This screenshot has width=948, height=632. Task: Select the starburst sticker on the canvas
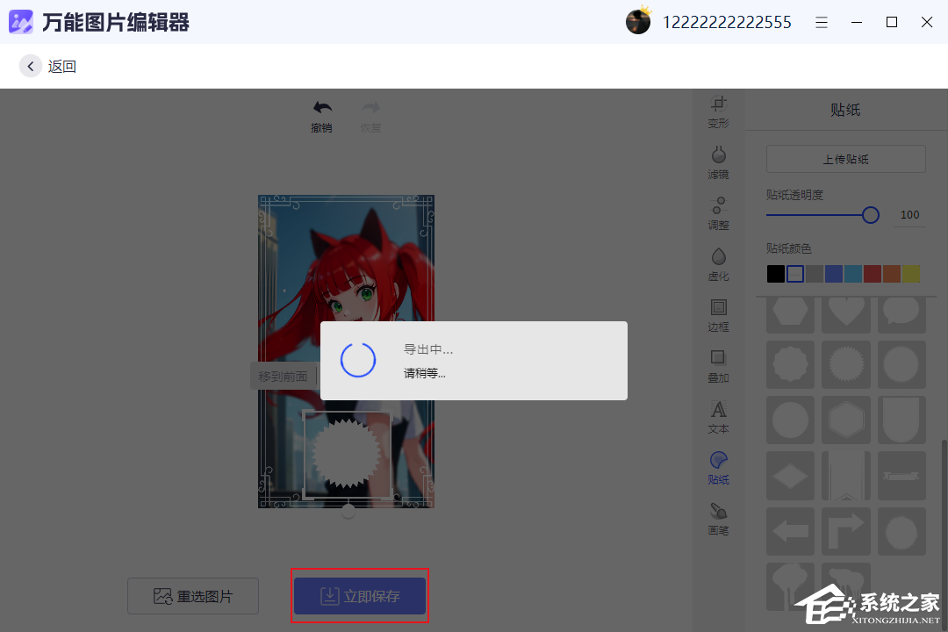[347, 454]
